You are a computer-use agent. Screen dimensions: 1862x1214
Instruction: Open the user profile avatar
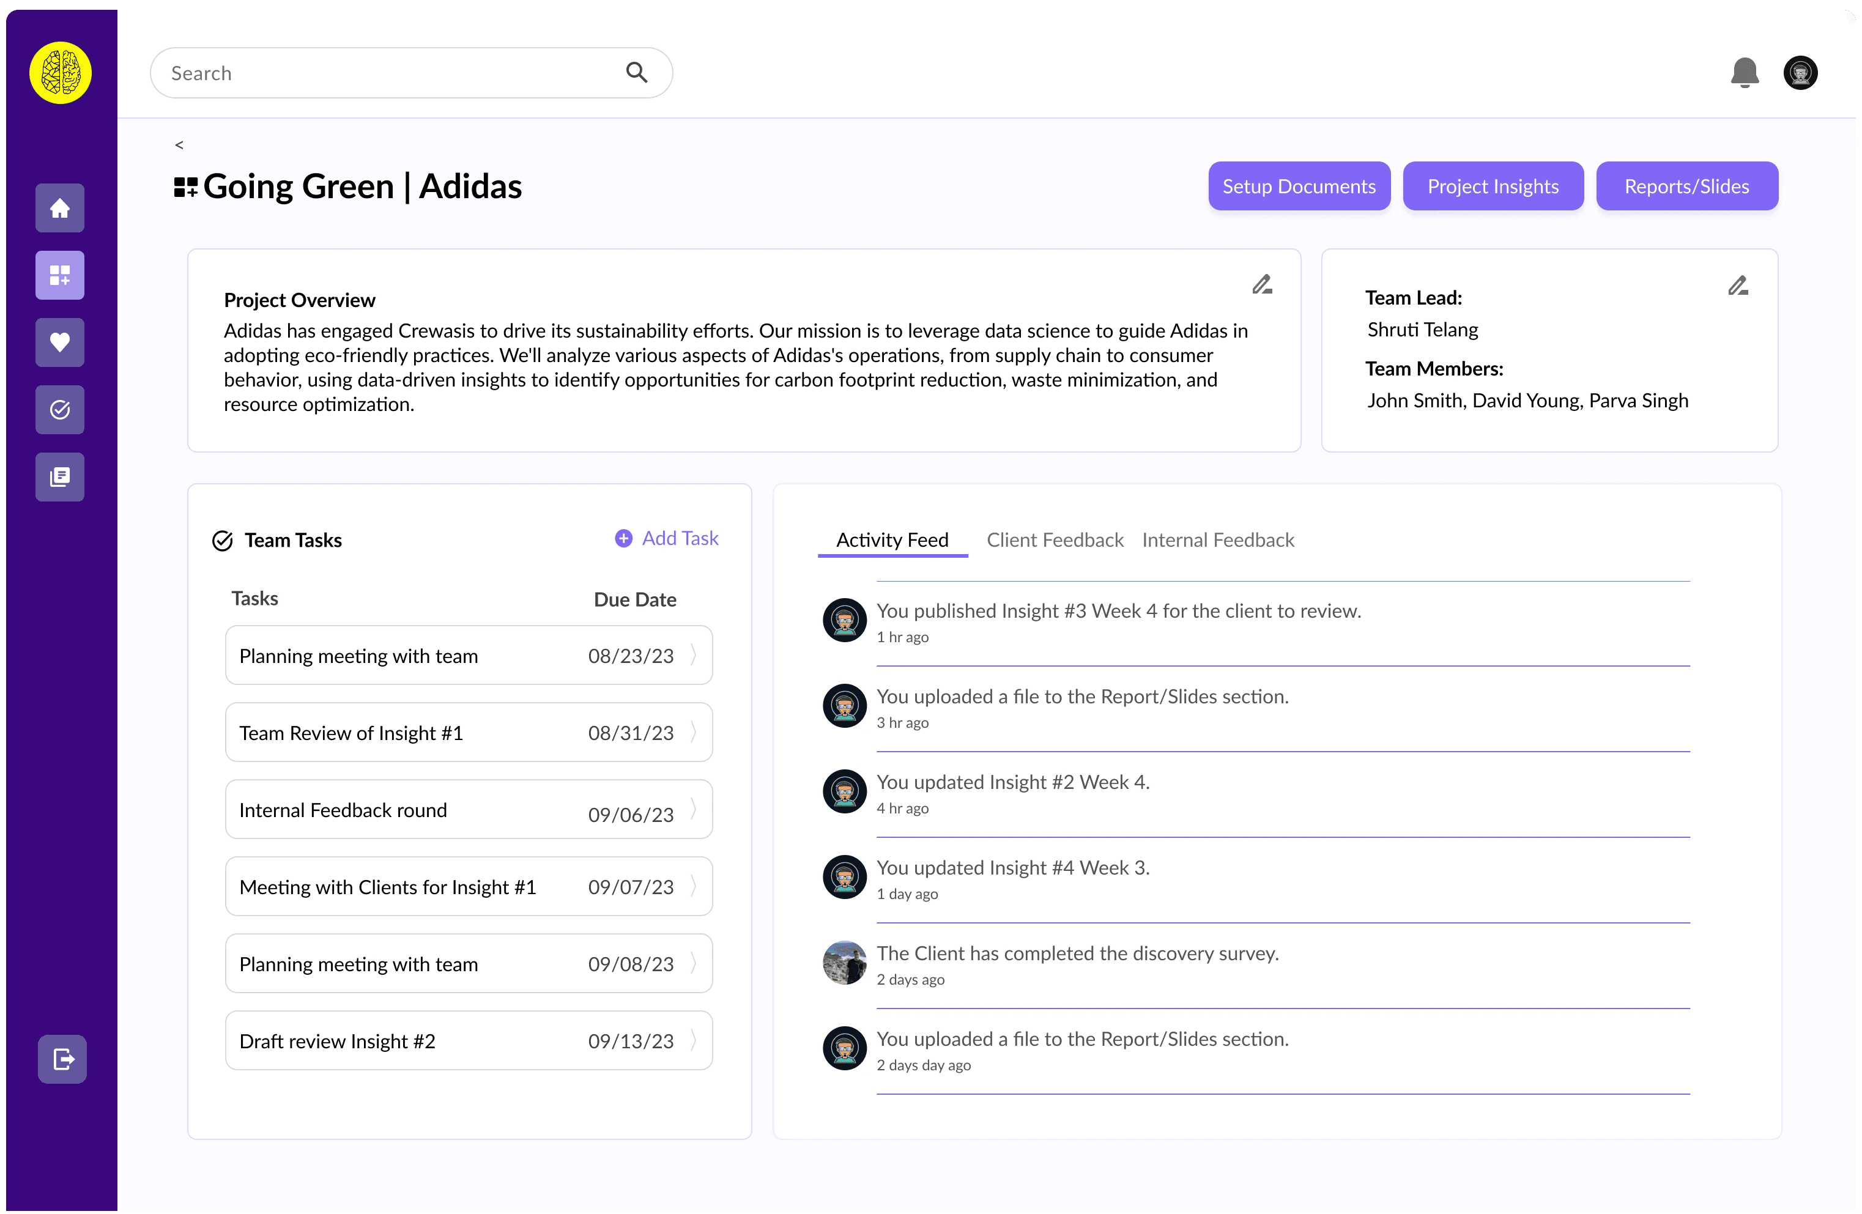[1800, 73]
